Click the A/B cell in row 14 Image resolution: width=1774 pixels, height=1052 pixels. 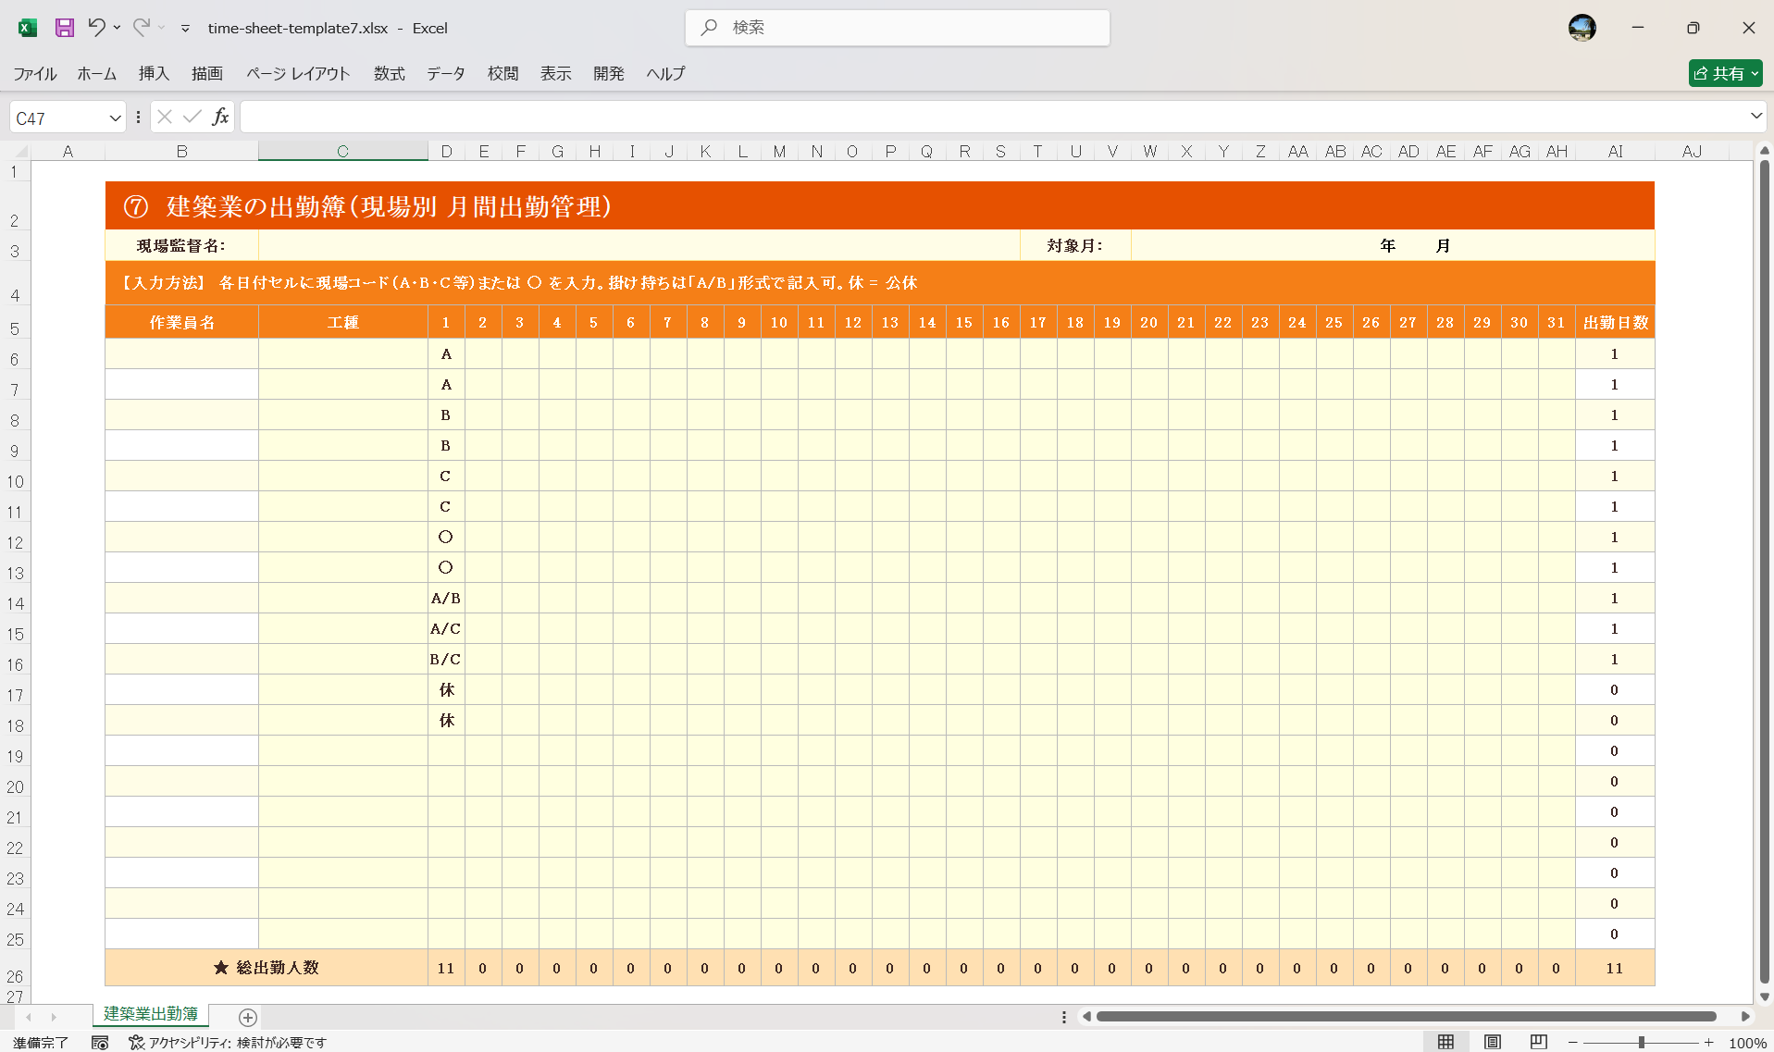[446, 599]
